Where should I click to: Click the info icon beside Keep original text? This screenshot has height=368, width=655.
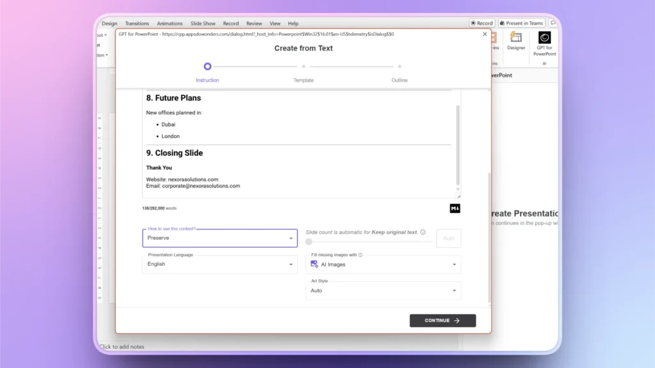tap(423, 232)
